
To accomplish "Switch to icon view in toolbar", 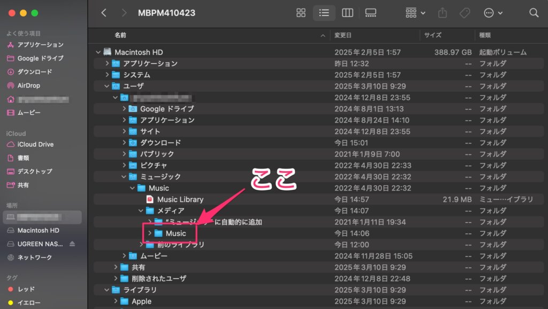I will click(301, 13).
